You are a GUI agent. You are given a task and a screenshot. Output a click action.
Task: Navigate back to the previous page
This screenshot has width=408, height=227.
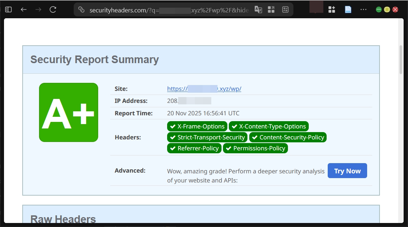[23, 9]
